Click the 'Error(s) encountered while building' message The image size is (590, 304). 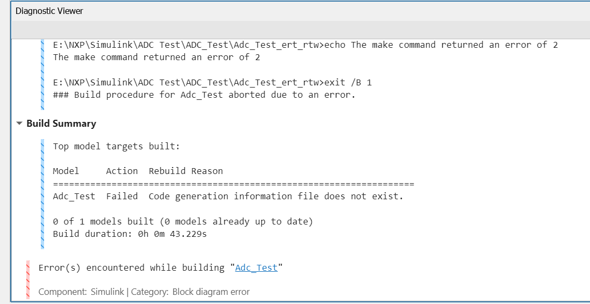tap(134, 267)
